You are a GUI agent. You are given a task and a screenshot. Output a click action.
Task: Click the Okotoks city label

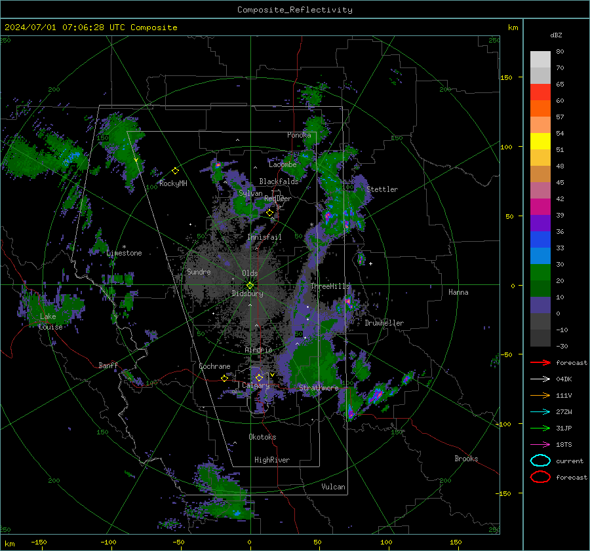262,437
